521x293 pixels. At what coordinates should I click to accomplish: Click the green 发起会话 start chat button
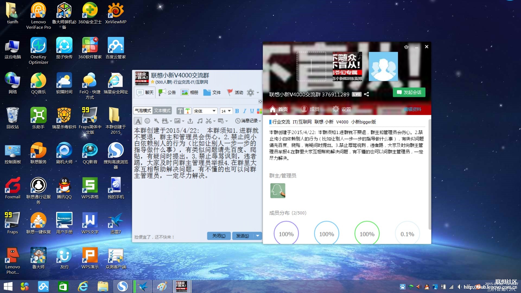pyautogui.click(x=409, y=92)
